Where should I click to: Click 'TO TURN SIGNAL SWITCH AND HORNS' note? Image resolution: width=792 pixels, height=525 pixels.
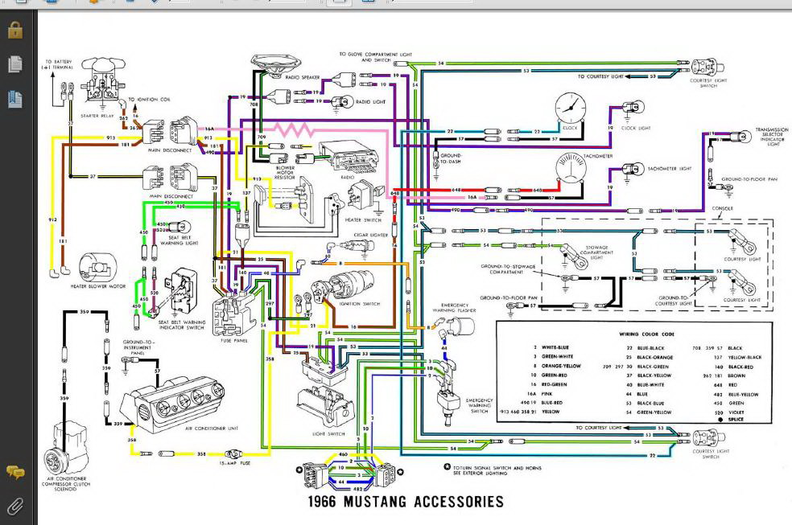click(x=497, y=470)
